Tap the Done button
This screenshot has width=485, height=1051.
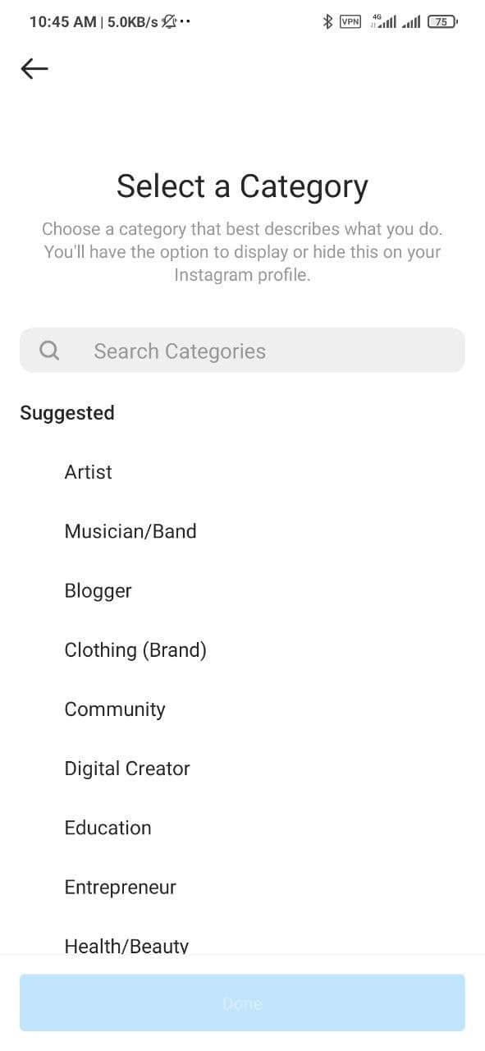pos(242,1003)
